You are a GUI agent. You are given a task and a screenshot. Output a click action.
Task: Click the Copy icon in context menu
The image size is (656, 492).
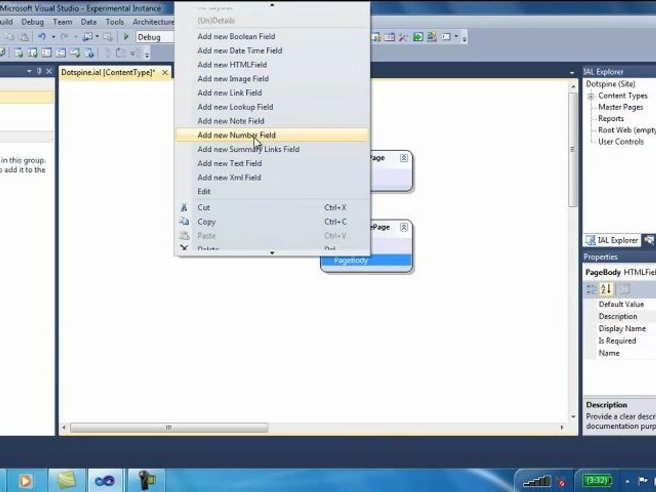[184, 222]
